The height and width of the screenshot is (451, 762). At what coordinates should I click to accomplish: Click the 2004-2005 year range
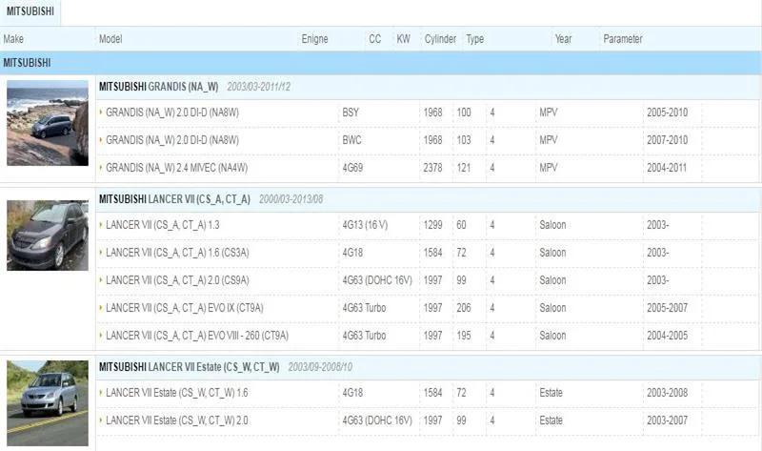668,336
